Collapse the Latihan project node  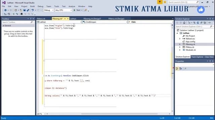tap(177, 33)
